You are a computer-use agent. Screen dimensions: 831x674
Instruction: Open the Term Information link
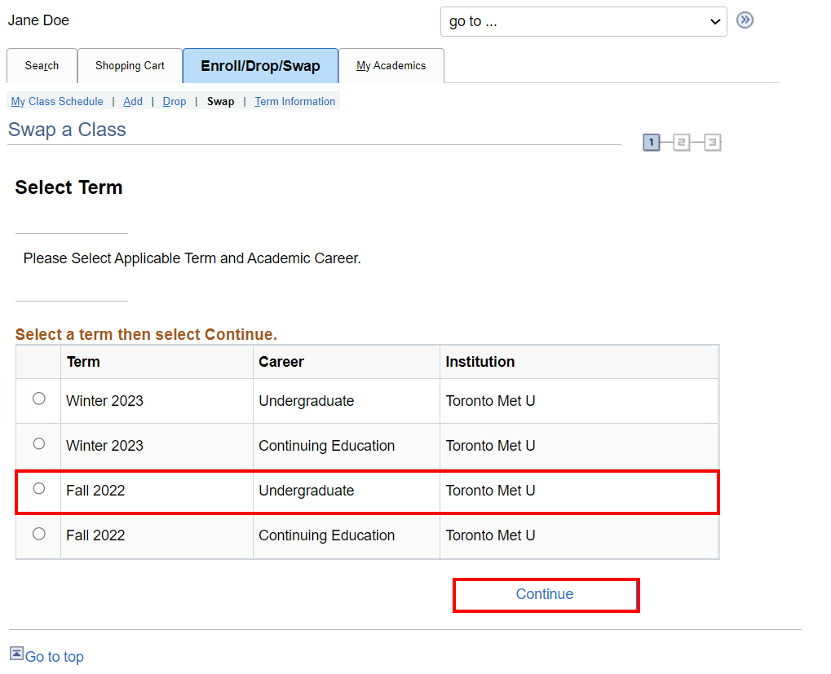click(294, 102)
